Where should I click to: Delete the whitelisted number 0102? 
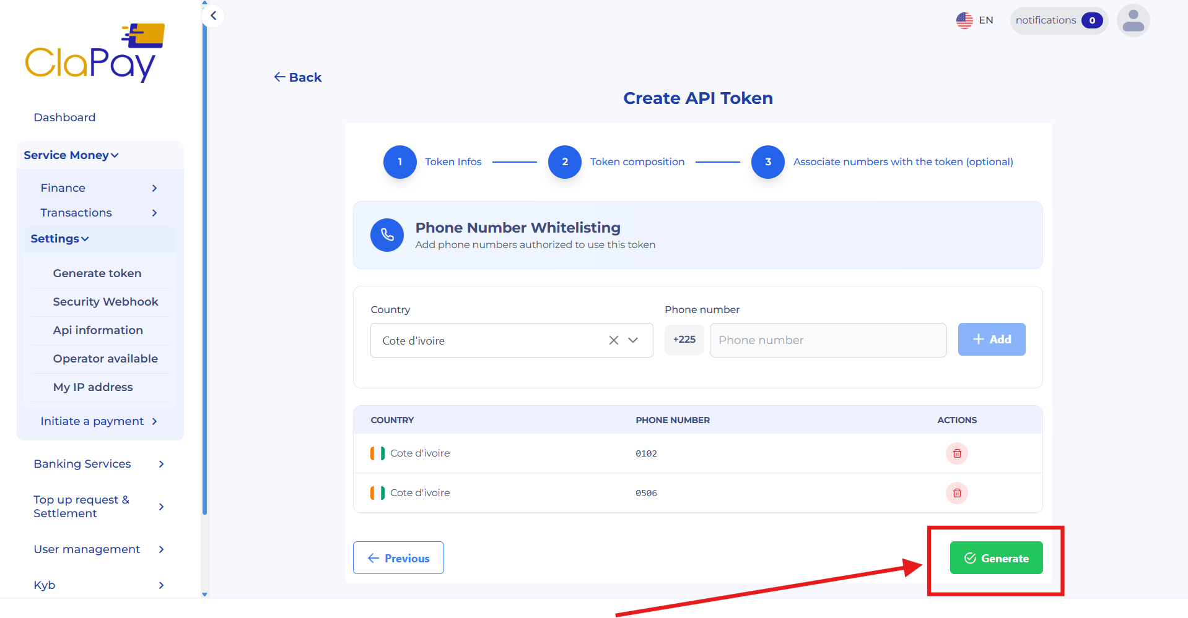pyautogui.click(x=956, y=453)
